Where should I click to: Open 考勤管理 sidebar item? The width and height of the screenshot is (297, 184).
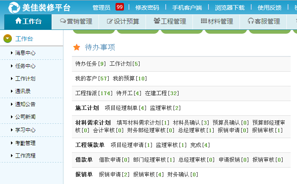pos(25,143)
